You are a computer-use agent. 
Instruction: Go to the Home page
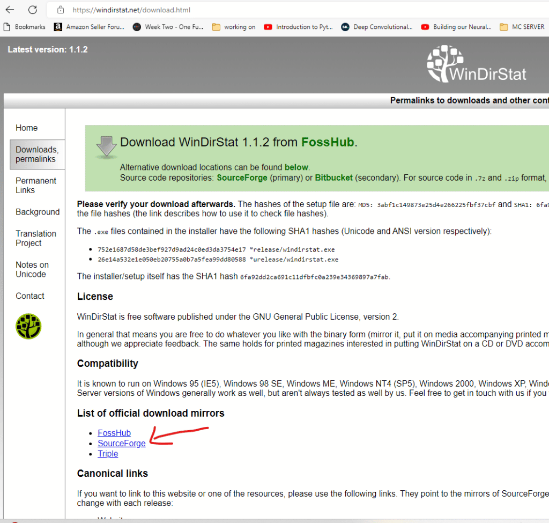(27, 128)
